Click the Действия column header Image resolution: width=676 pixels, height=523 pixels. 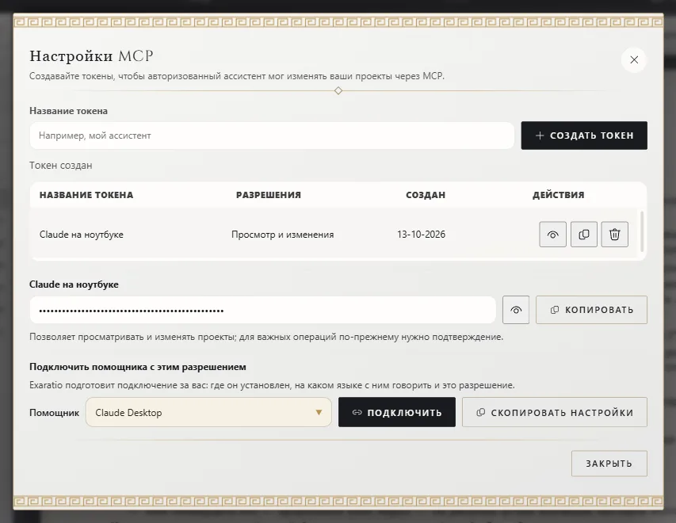[558, 195]
